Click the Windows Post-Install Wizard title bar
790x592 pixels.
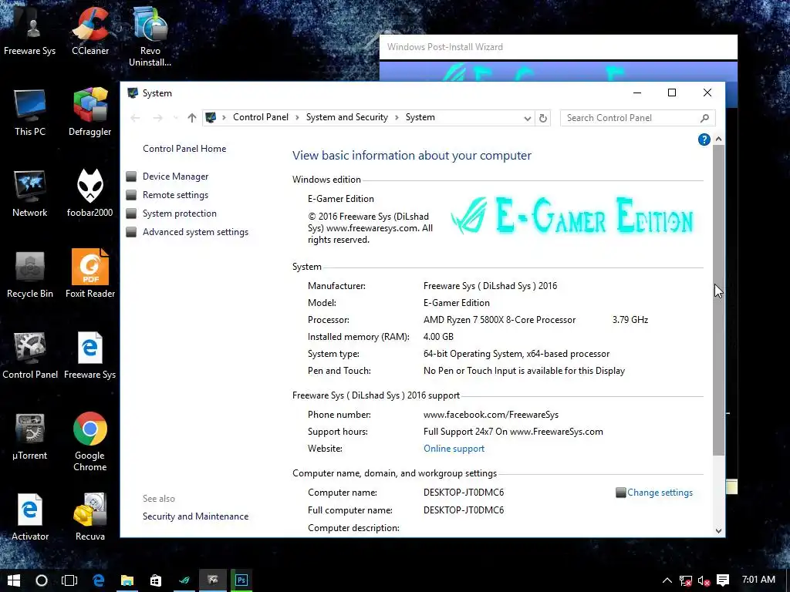[559, 47]
